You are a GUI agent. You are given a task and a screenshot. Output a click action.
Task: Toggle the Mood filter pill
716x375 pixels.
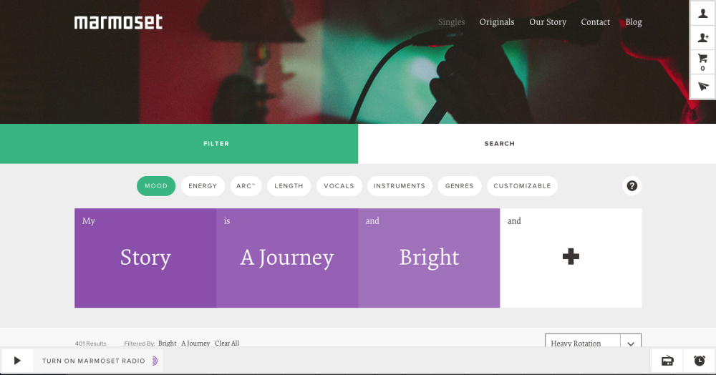click(x=156, y=186)
